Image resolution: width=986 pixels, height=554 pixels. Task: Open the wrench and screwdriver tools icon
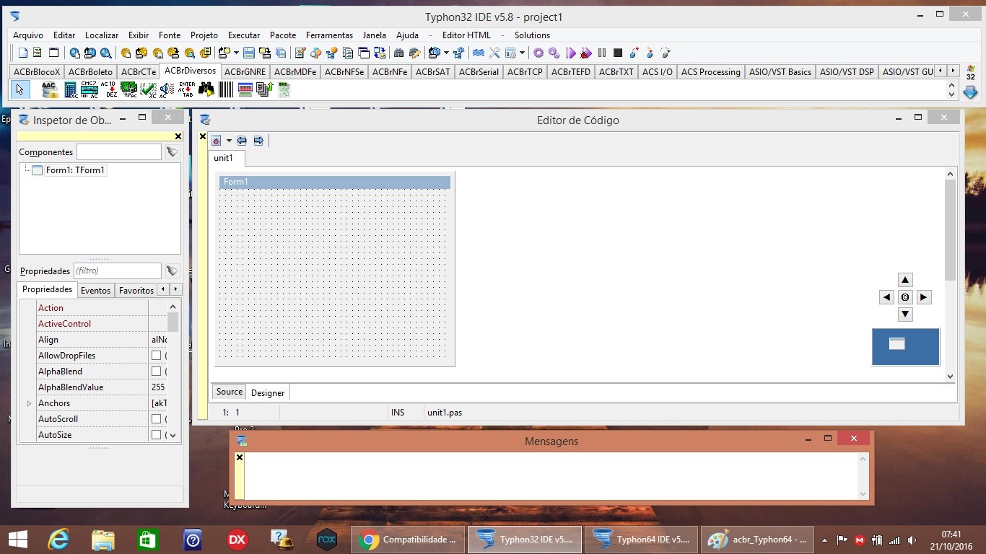tap(494, 53)
